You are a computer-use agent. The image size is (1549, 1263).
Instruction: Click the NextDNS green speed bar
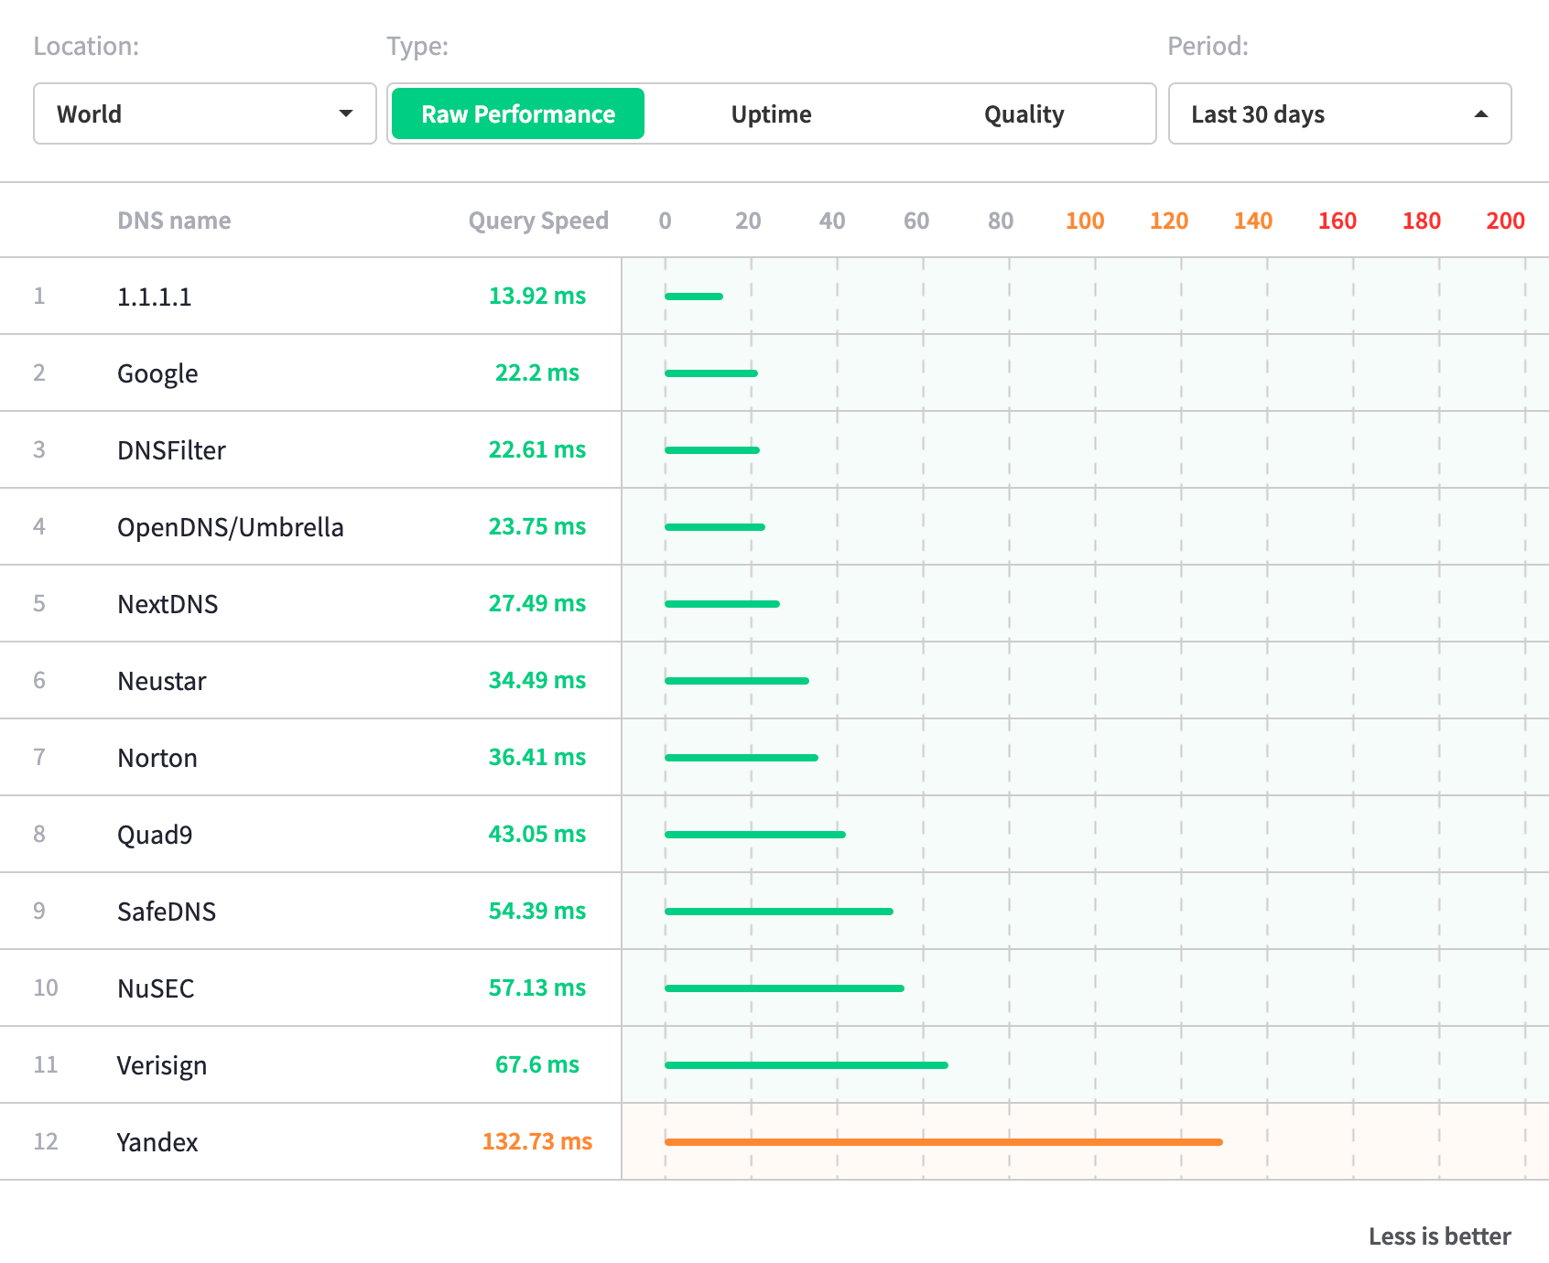coord(721,604)
